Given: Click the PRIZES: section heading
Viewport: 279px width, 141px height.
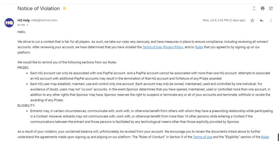Looking at the screenshot, I should click(x=23, y=67).
